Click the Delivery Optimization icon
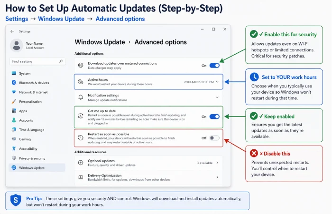332x214 pixels. [81, 177]
